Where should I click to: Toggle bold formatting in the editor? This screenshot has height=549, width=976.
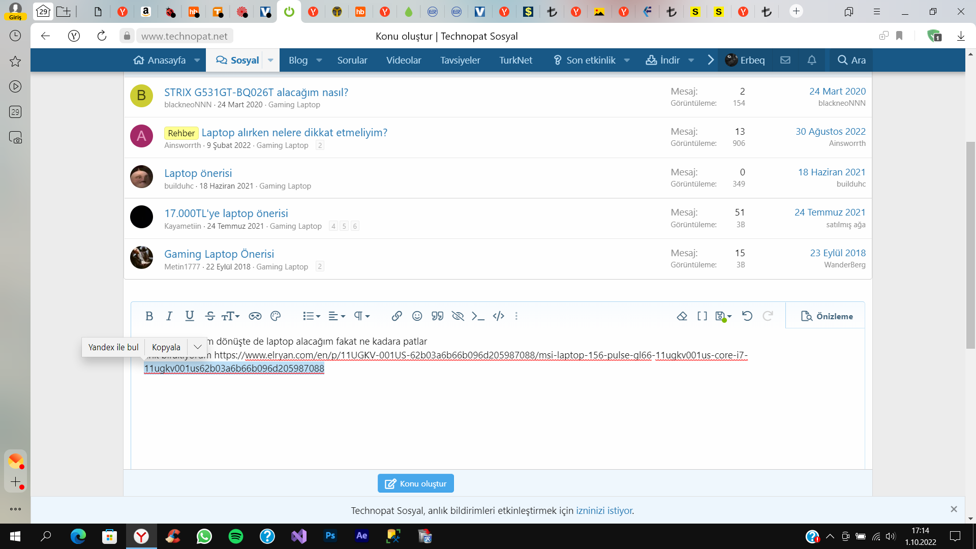[x=149, y=316]
